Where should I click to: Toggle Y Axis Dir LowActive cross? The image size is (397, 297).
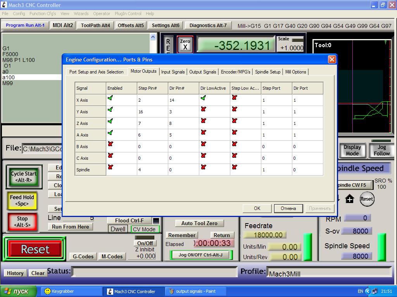tap(203, 109)
